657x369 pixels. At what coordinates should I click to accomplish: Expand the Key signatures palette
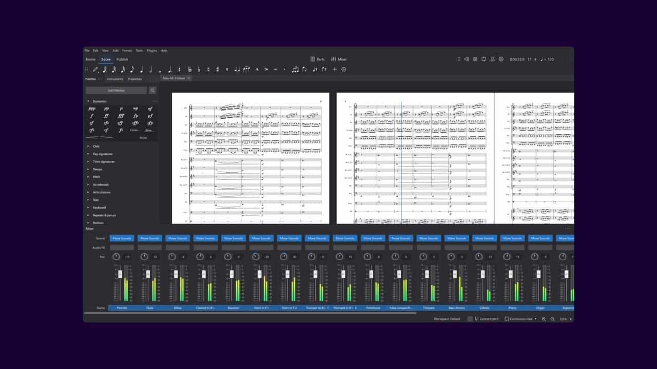[x=102, y=154]
